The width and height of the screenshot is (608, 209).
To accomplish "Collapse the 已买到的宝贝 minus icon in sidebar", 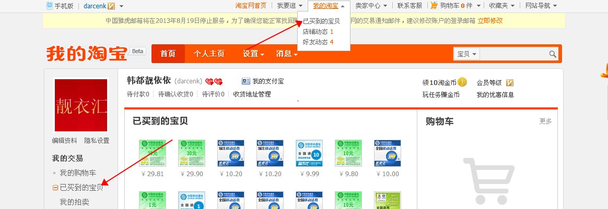I will pyautogui.click(x=55, y=188).
